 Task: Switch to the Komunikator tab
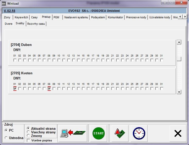coord(115,17)
